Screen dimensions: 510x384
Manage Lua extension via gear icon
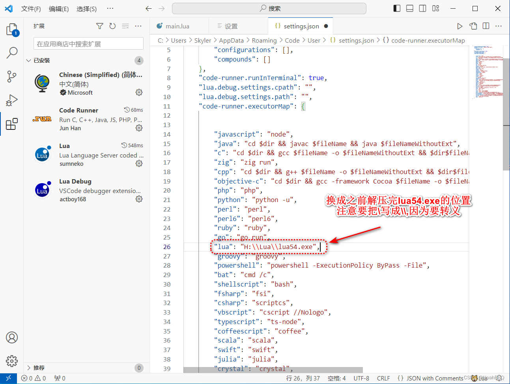click(x=139, y=163)
